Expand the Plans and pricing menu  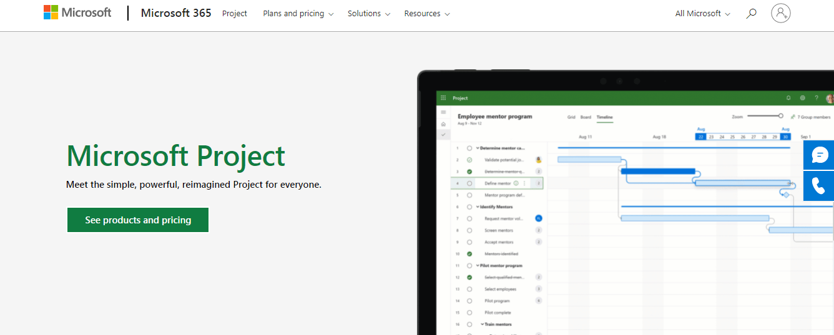[298, 13]
